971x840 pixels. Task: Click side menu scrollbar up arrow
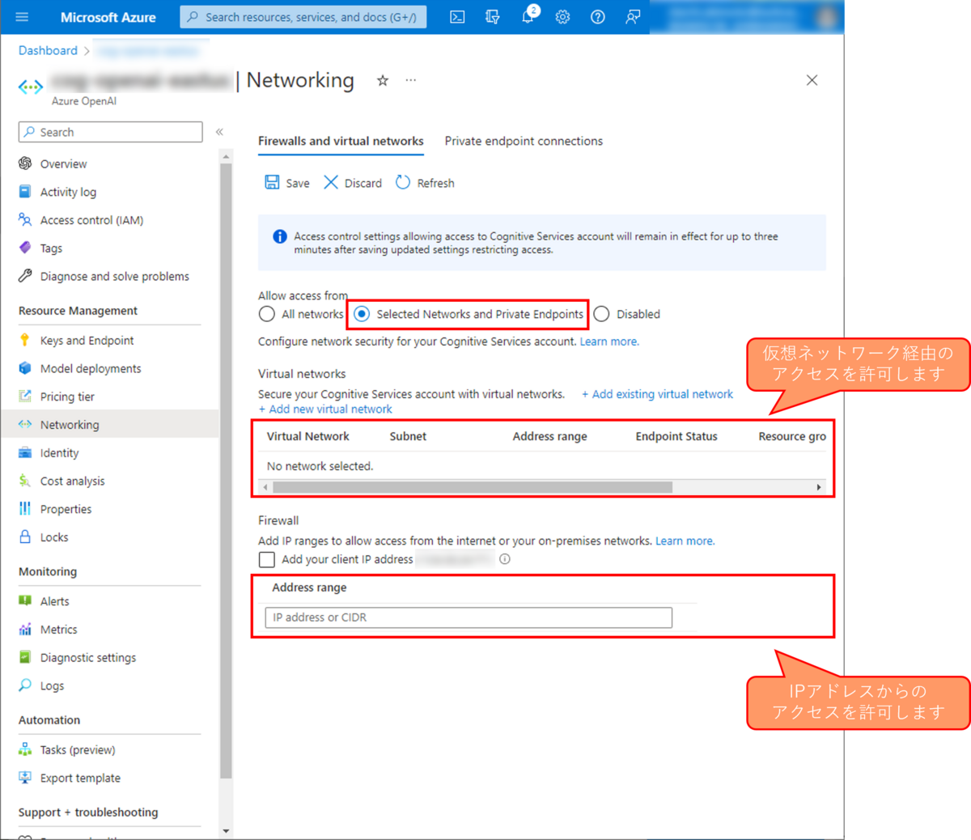pyautogui.click(x=226, y=156)
